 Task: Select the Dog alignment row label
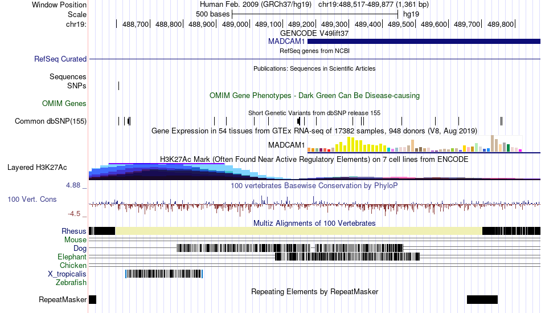80,249
